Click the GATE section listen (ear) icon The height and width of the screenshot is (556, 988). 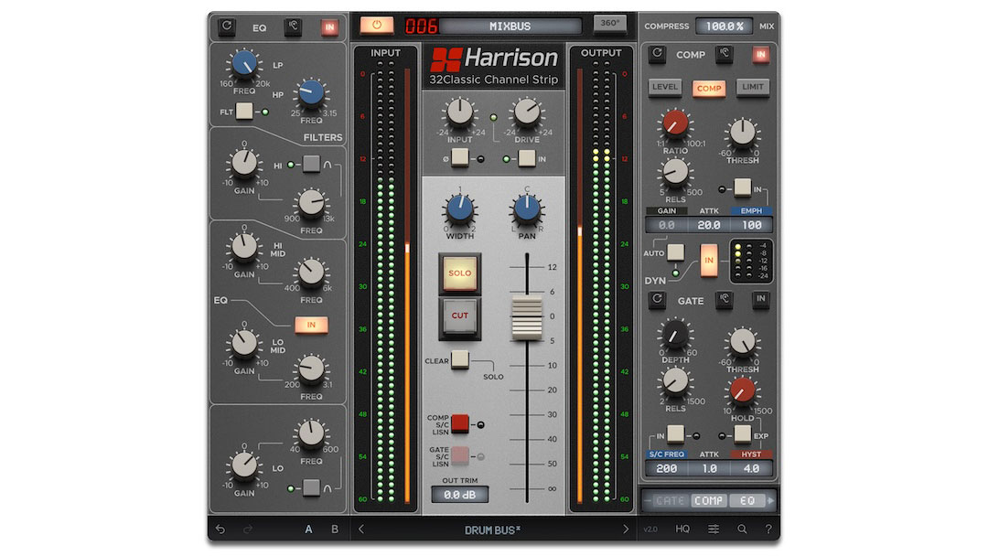click(x=724, y=300)
